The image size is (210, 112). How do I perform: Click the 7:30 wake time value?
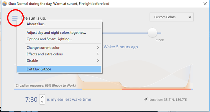coord(31,99)
